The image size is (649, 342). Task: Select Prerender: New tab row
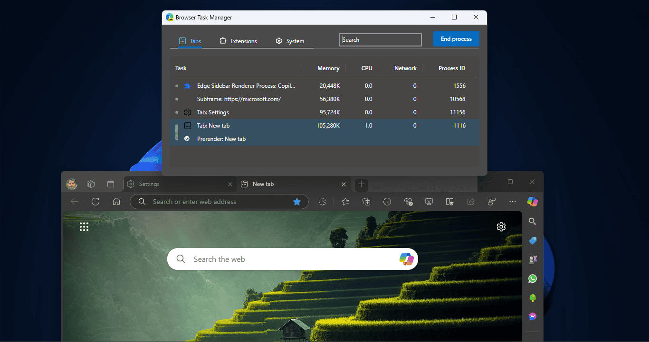coord(324,139)
